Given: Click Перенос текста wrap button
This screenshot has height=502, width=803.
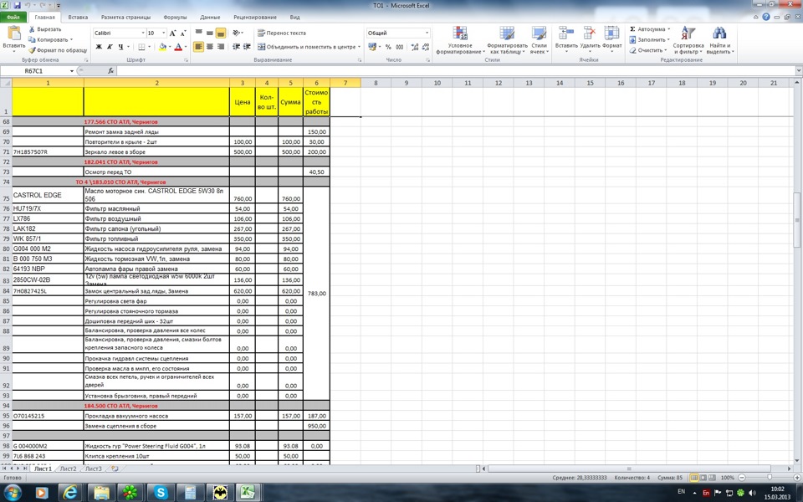Looking at the screenshot, I should click(x=282, y=33).
